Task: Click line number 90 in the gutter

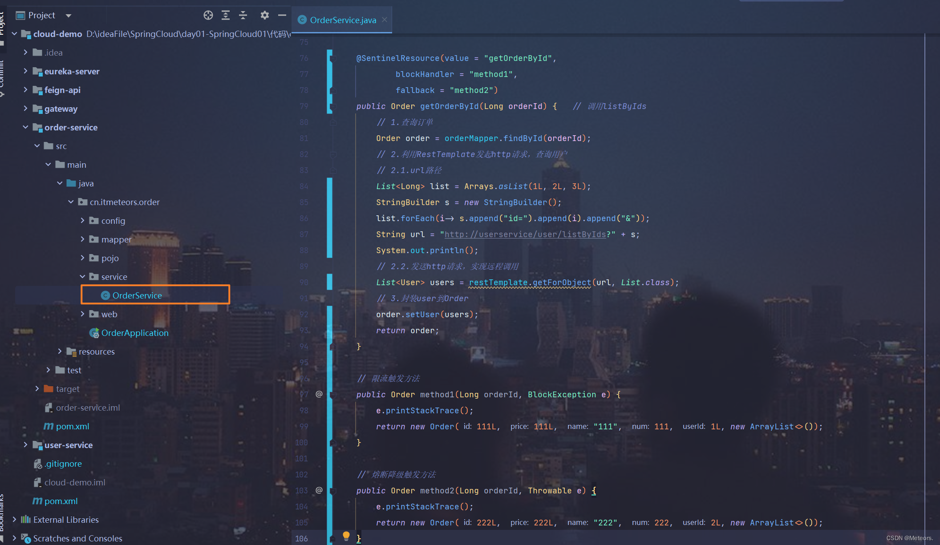Action: [304, 283]
